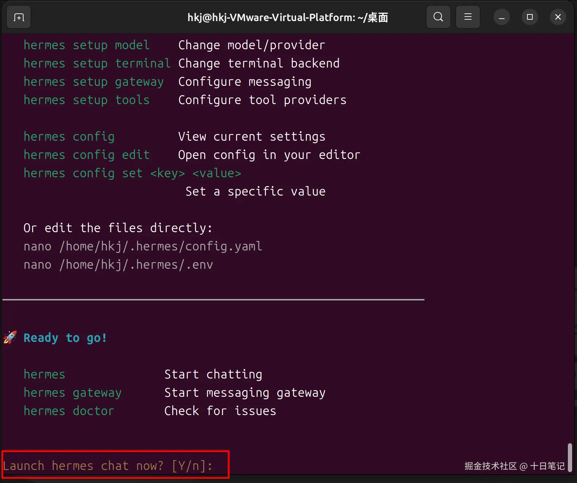The image size is (577, 483).
Task: Click the 'hermes setup model' command
Action: [86, 45]
